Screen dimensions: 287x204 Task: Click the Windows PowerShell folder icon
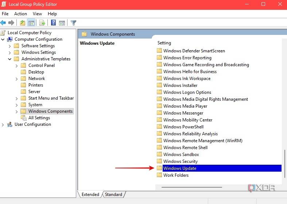coord(159,127)
